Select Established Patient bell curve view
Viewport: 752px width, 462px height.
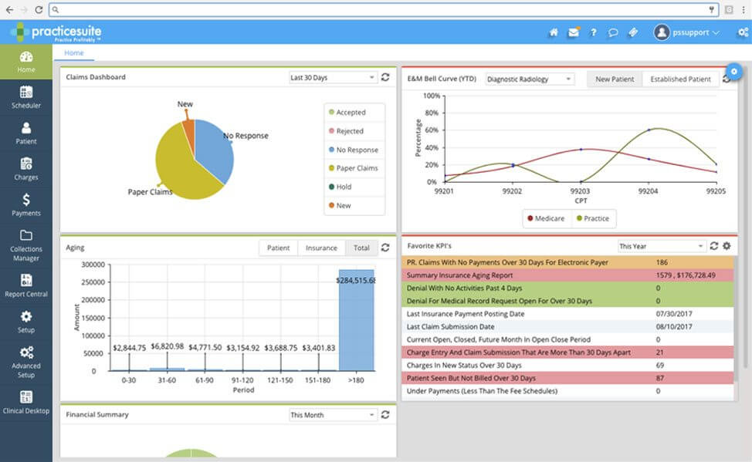pyautogui.click(x=680, y=79)
